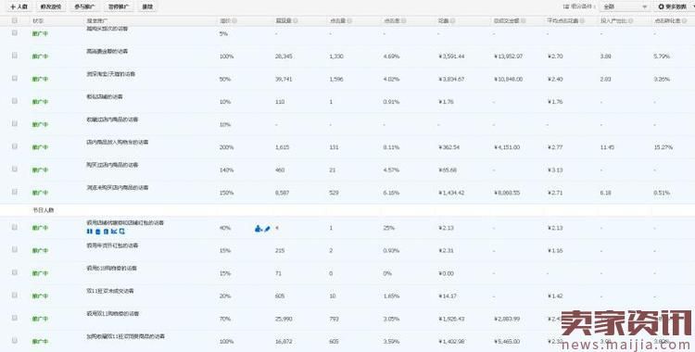Viewport: 695px width, 352px height.
Task: Click the last blue icon in the row action icons
Action: click(122, 232)
